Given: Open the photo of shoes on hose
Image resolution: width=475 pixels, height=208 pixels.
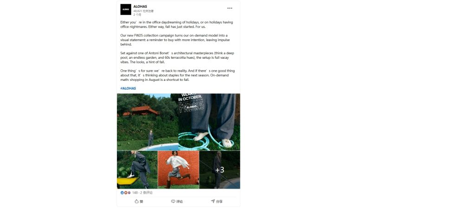Looking at the screenshot, I should pos(209,122).
